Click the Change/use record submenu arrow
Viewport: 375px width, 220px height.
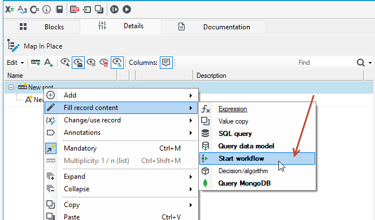[x=191, y=120]
